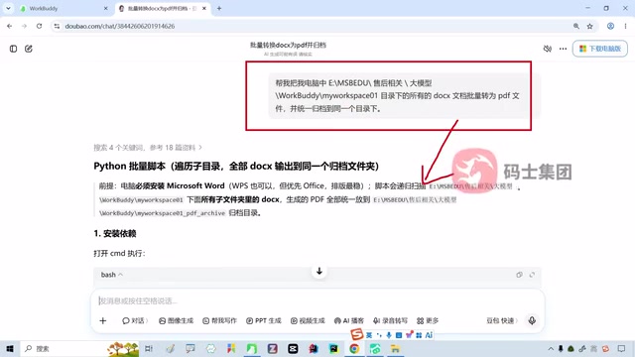The width and height of the screenshot is (635, 357).
Task: Open the plus attachment button in chat input
Action: (x=103, y=320)
